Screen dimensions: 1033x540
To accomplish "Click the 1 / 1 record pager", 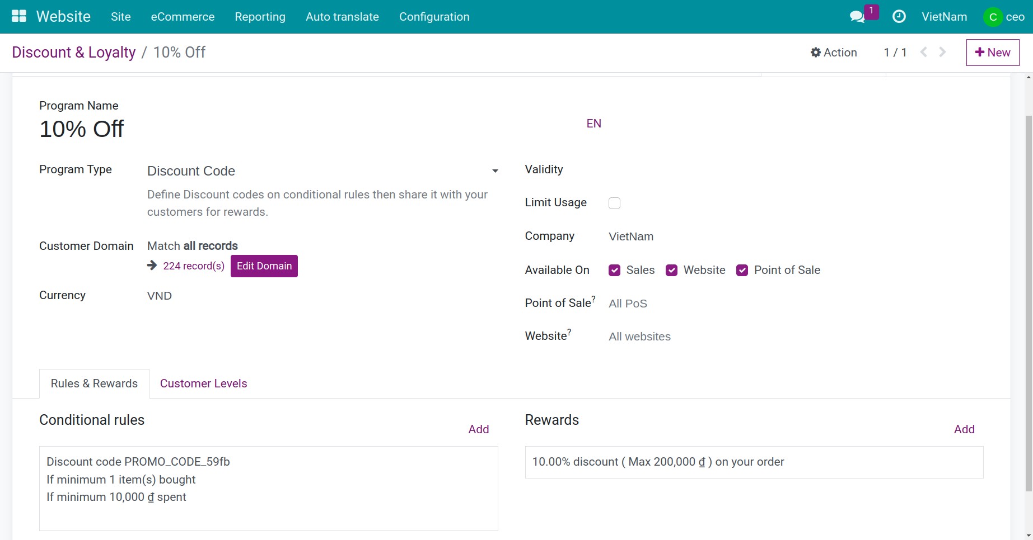I will [x=895, y=53].
